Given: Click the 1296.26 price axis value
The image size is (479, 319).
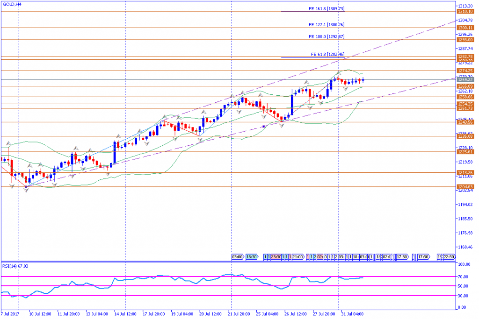Looking at the screenshot, I should click(x=465, y=35).
